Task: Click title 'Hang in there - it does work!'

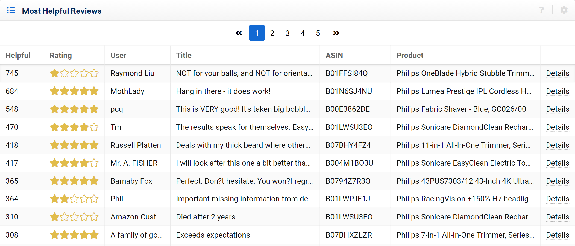Action: pyautogui.click(x=223, y=91)
